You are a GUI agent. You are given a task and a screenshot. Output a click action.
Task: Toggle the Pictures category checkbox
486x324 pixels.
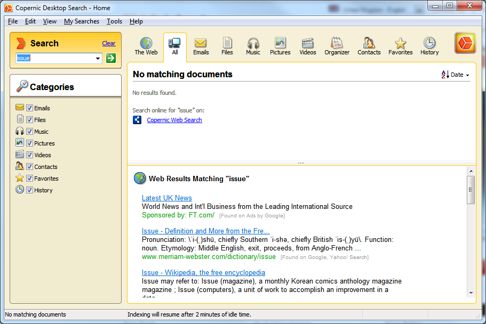29,143
